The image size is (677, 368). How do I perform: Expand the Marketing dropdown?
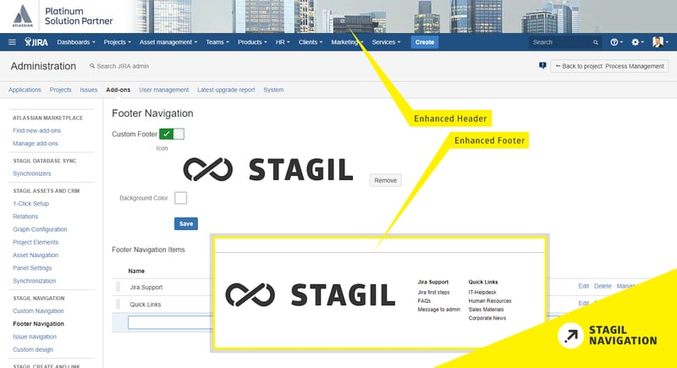347,42
